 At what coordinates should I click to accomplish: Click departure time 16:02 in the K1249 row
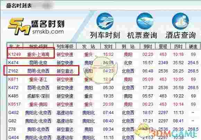108,54
